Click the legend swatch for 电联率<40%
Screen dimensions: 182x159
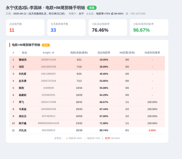pos(67,138)
